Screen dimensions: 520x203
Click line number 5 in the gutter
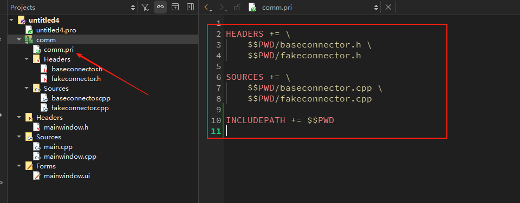coord(218,66)
